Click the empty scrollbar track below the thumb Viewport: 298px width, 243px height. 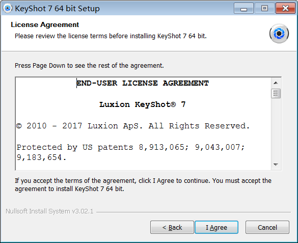pyautogui.click(x=276, y=129)
